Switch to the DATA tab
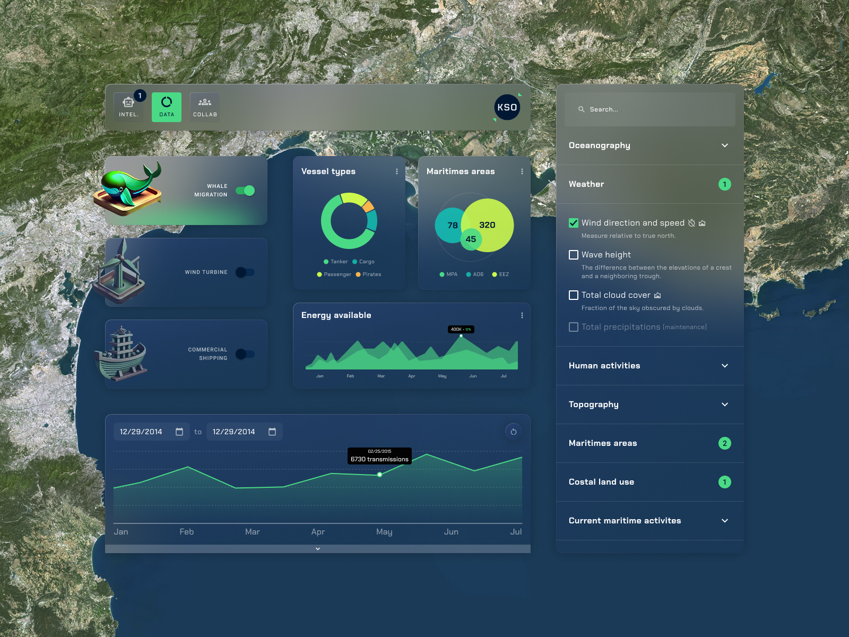The width and height of the screenshot is (849, 637). [x=167, y=107]
